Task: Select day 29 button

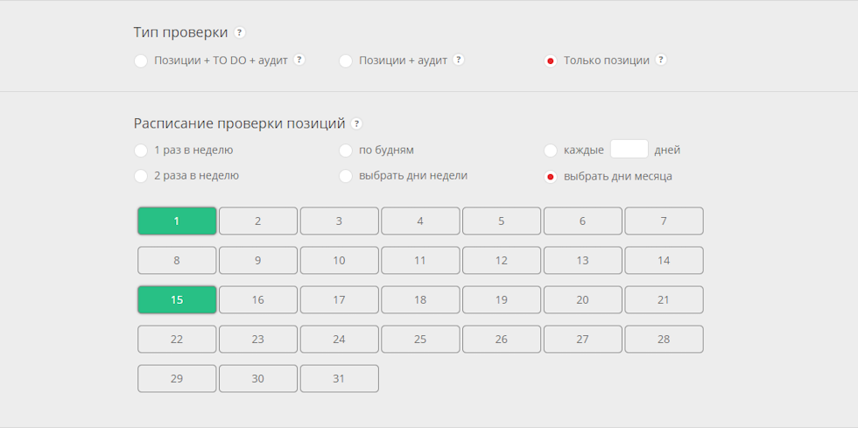Action: 177,379
